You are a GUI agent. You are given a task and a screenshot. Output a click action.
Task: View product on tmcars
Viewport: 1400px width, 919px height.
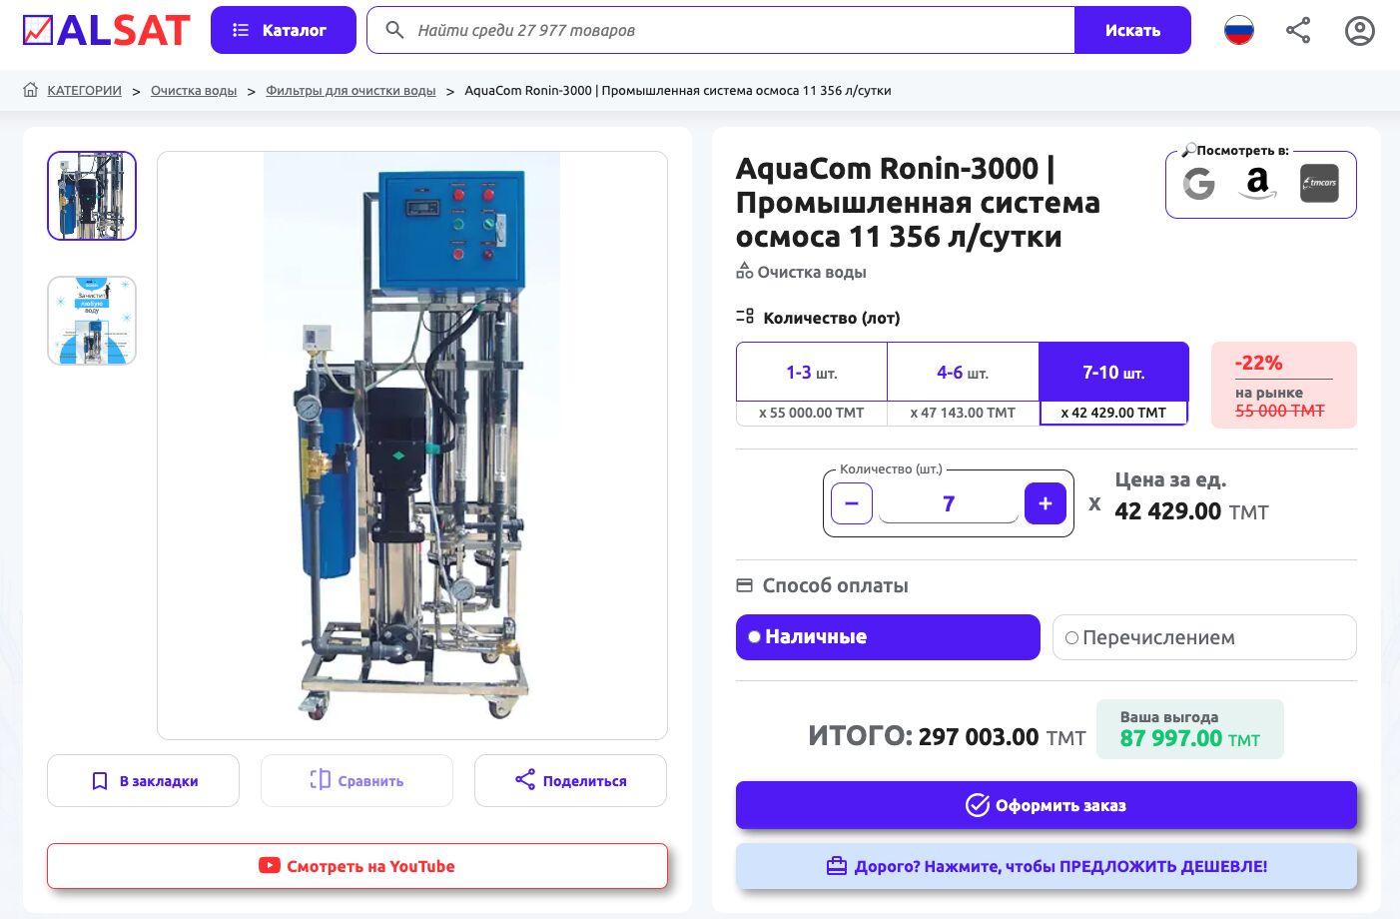click(1319, 184)
